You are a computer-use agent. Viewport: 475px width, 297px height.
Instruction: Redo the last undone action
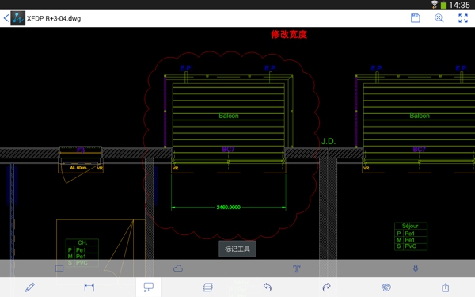326,287
